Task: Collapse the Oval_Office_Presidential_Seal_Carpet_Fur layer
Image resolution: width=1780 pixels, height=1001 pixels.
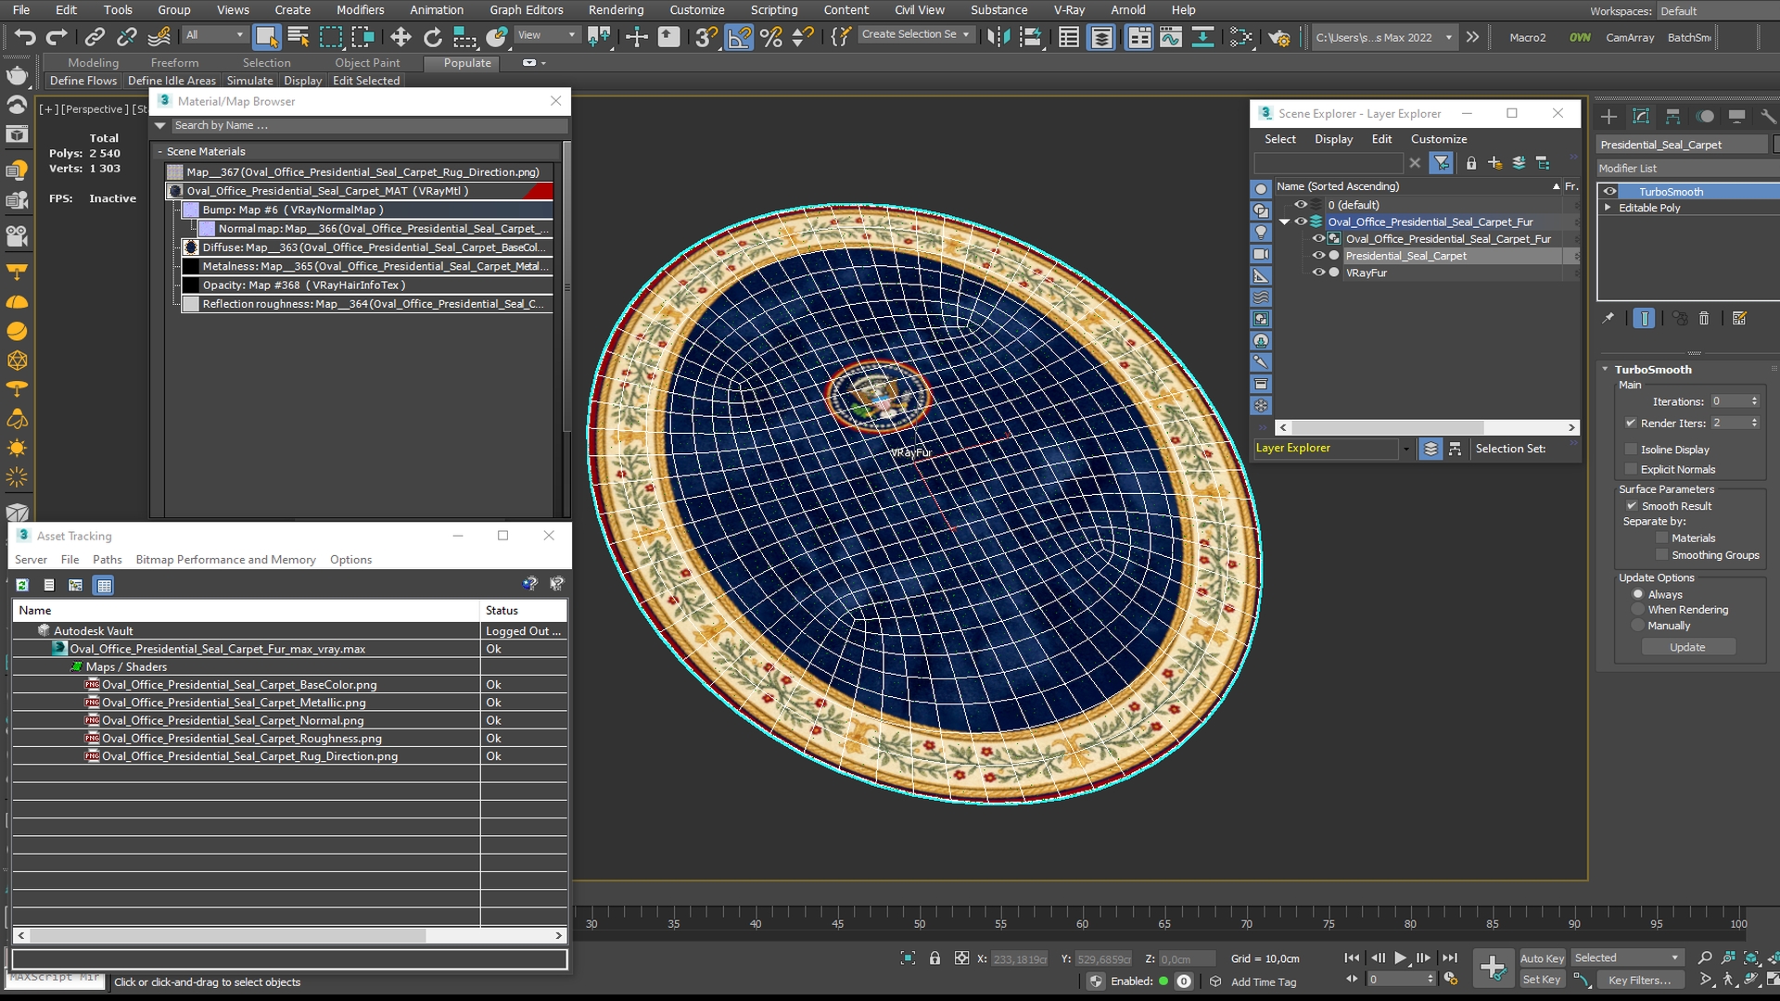Action: pos(1284,222)
